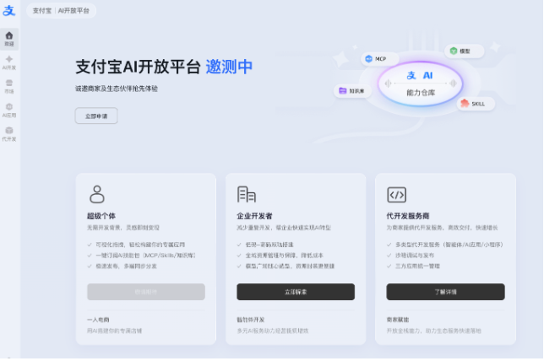Click the 邀测中 blue heading text
544x361 pixels.
click(x=229, y=67)
